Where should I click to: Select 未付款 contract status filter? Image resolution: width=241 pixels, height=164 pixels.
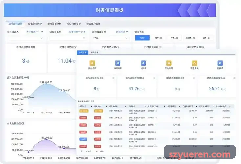[x=174, y=38]
